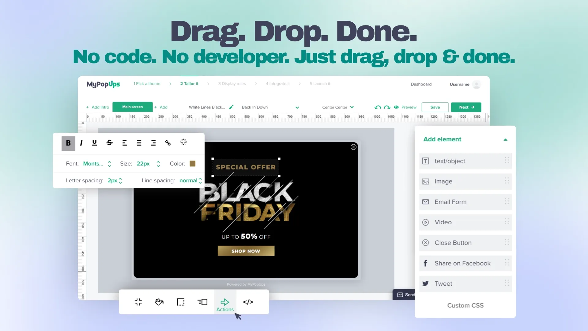Click the fill color bucket icon
588x331 pixels.
[x=159, y=302]
